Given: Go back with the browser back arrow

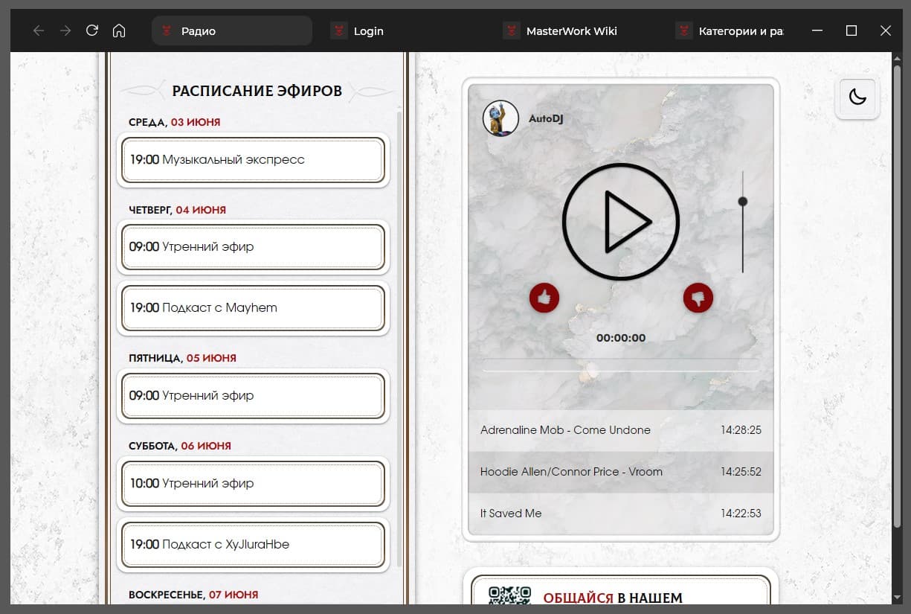Looking at the screenshot, I should [39, 31].
